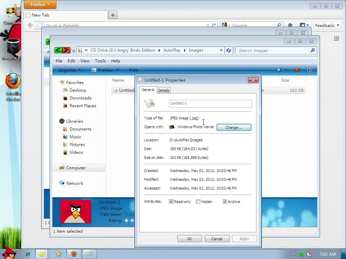Viewport: 346px width, 259px height.
Task: Open Recent Places in navigation pane
Action: tap(83, 106)
